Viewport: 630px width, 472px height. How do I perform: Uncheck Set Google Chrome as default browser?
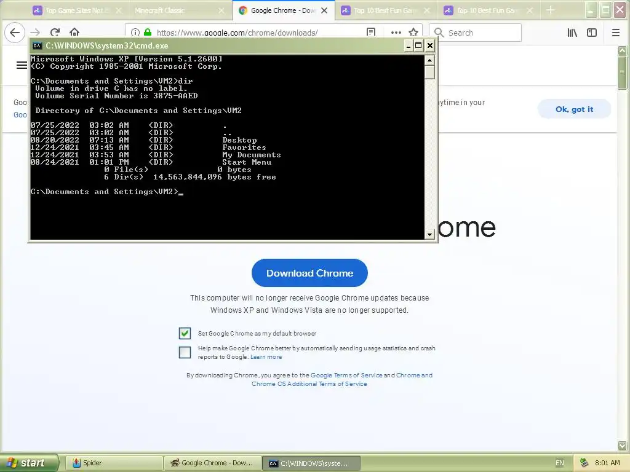tap(185, 333)
